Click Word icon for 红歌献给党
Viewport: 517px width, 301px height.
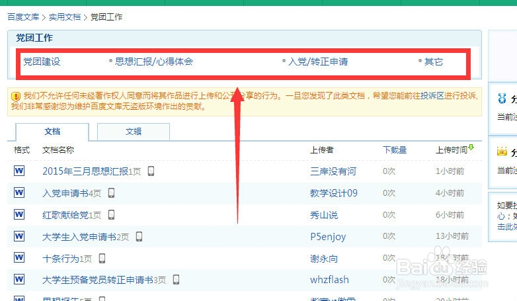[x=19, y=214]
